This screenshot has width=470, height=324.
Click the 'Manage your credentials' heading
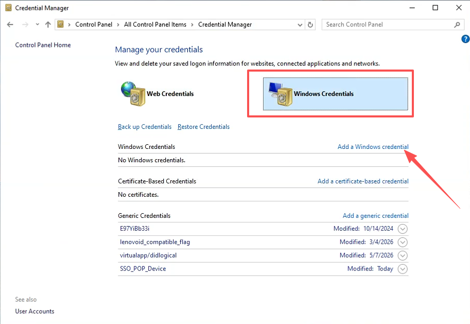pos(159,49)
